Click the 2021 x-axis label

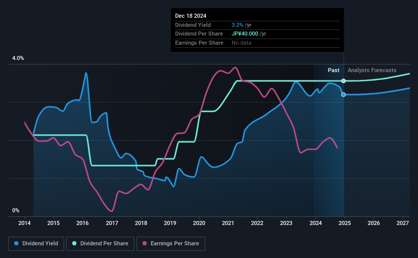click(x=228, y=223)
